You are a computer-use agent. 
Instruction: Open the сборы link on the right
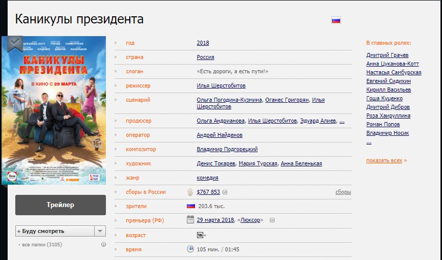click(x=343, y=192)
